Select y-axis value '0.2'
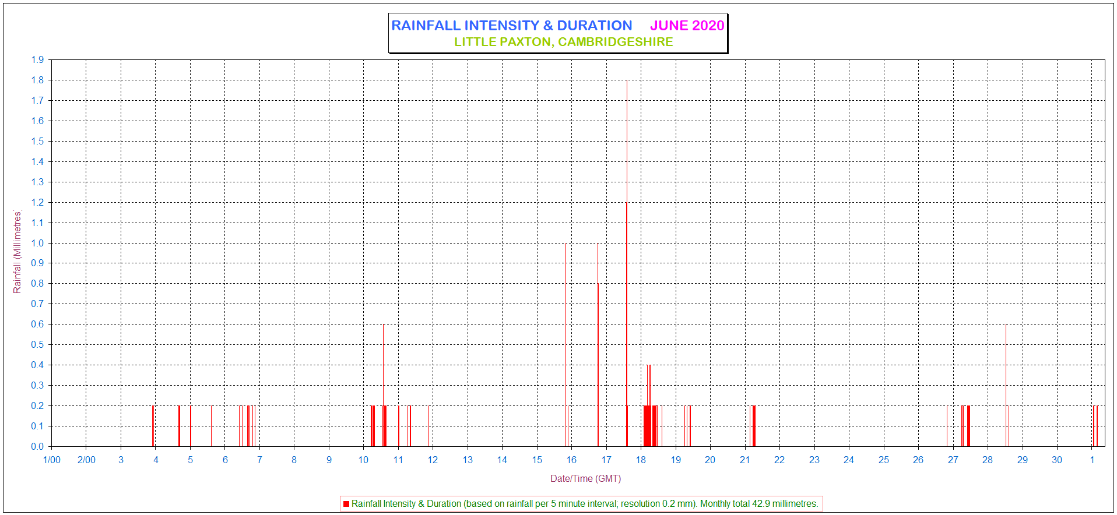1117x515 pixels. pos(37,405)
